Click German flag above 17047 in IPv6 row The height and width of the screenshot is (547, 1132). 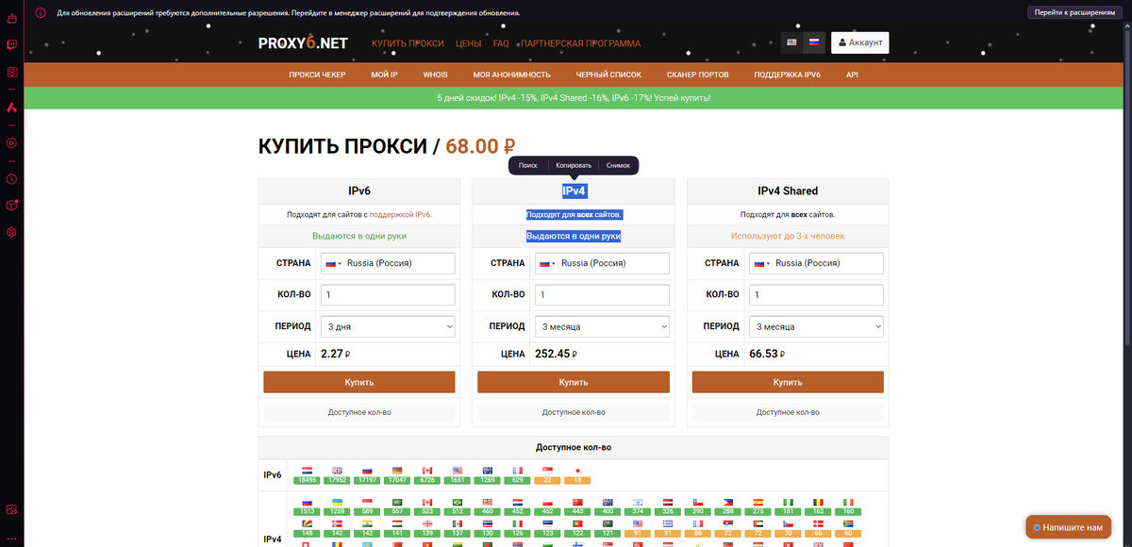(x=397, y=470)
